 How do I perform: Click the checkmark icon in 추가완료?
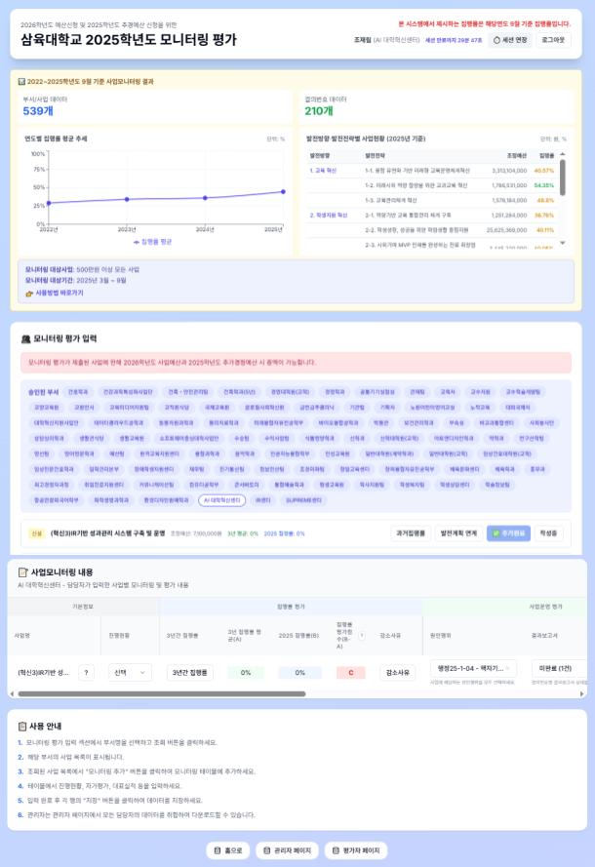click(496, 533)
